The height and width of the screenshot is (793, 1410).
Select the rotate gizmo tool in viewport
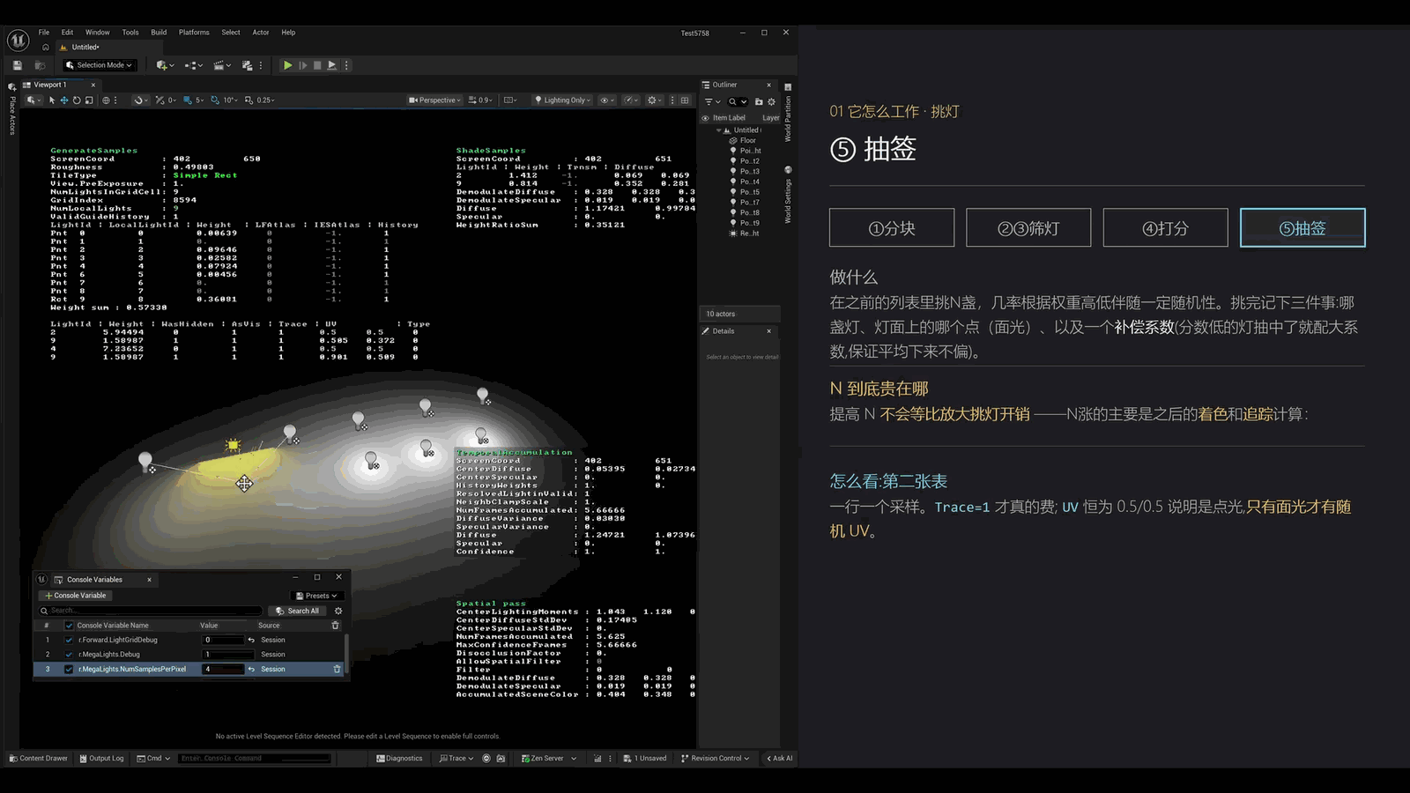click(x=77, y=100)
